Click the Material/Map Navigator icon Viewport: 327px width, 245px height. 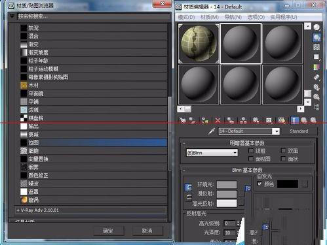[317, 106]
